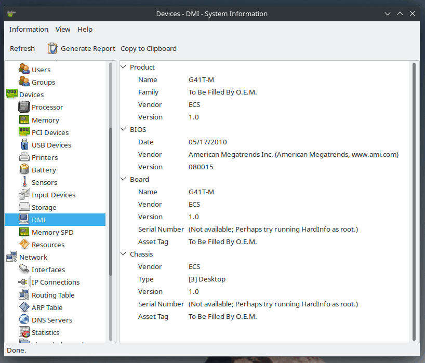Viewport: 425px width, 363px height.
Task: Click the Refresh button
Action: [x=22, y=48]
